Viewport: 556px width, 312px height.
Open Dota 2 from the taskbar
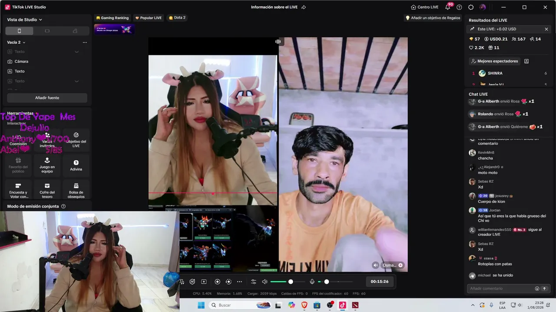355,305
